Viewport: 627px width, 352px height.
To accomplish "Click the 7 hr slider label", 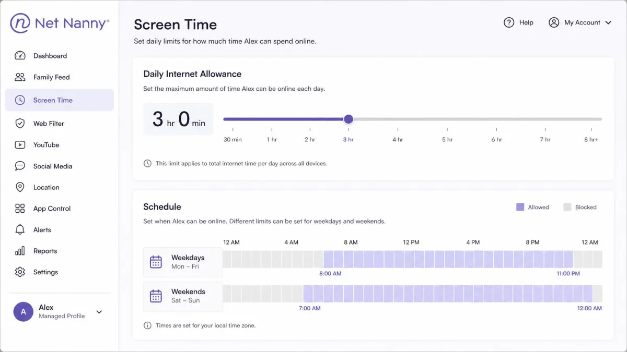I will (545, 140).
